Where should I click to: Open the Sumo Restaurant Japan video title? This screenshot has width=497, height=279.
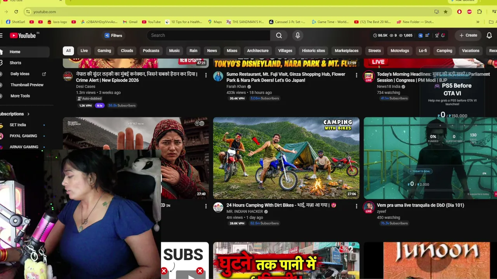(x=286, y=77)
